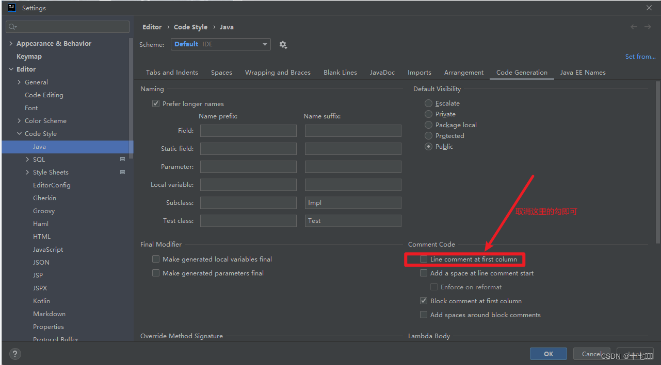
Task: Open the Java EE Names tab
Action: tap(583, 72)
